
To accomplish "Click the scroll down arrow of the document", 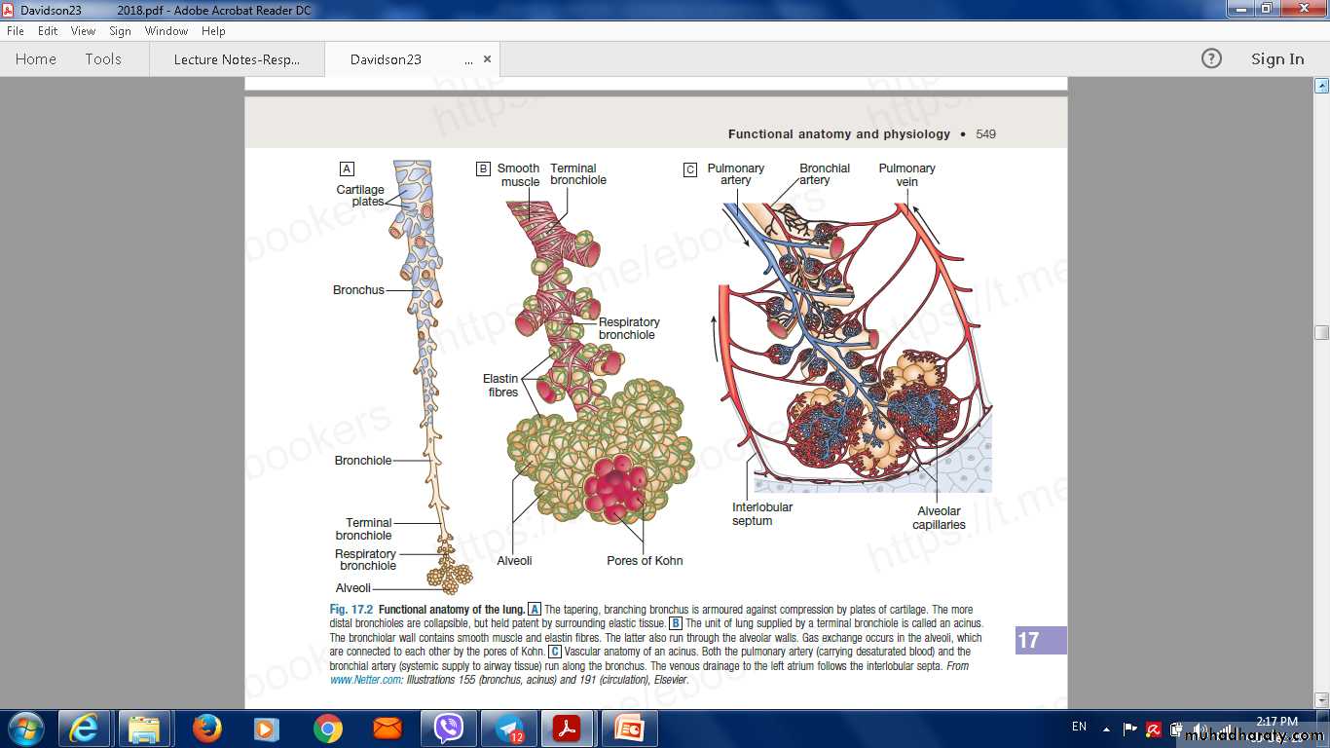I will (x=1321, y=700).
